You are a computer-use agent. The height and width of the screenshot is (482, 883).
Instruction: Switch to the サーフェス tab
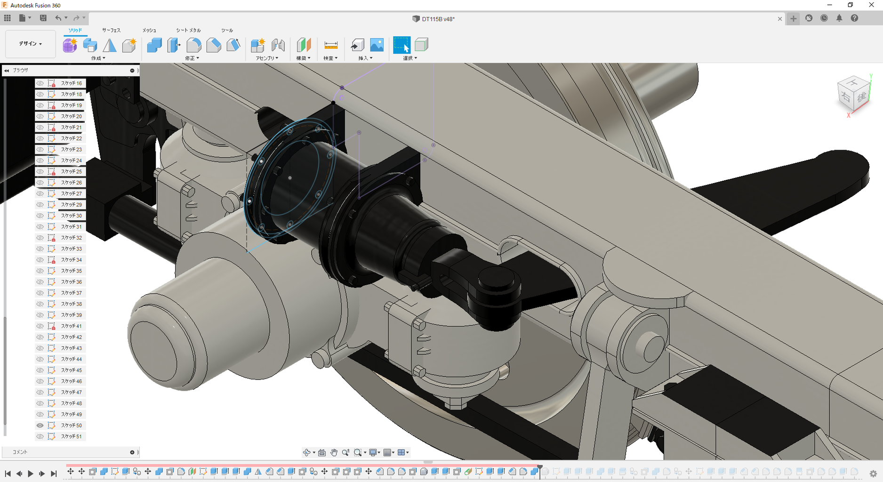click(111, 30)
